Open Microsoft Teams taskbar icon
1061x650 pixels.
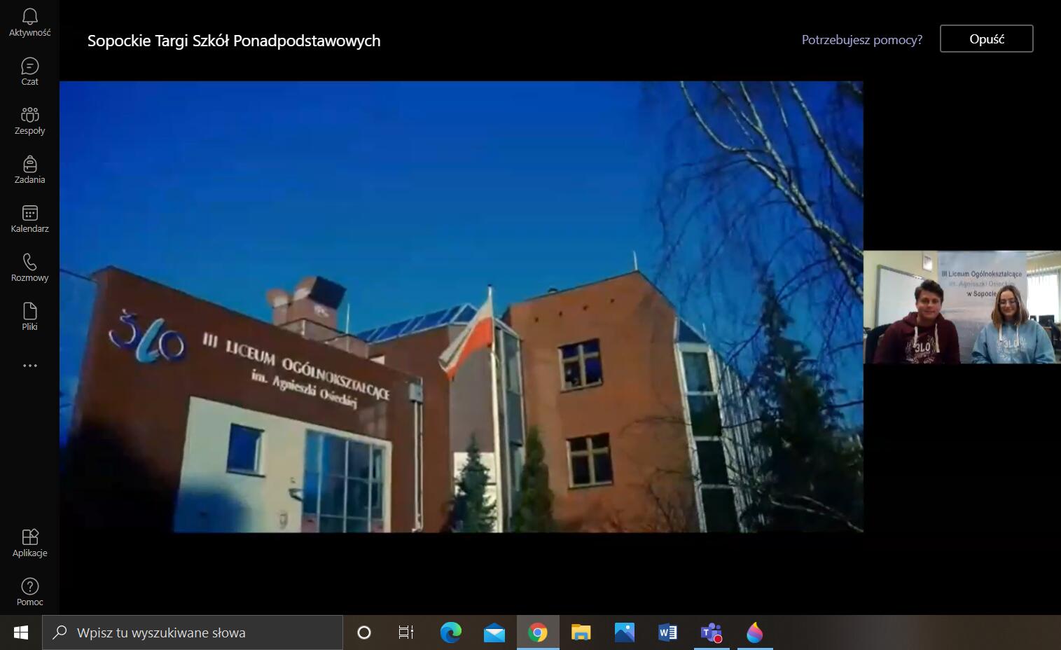click(x=711, y=632)
